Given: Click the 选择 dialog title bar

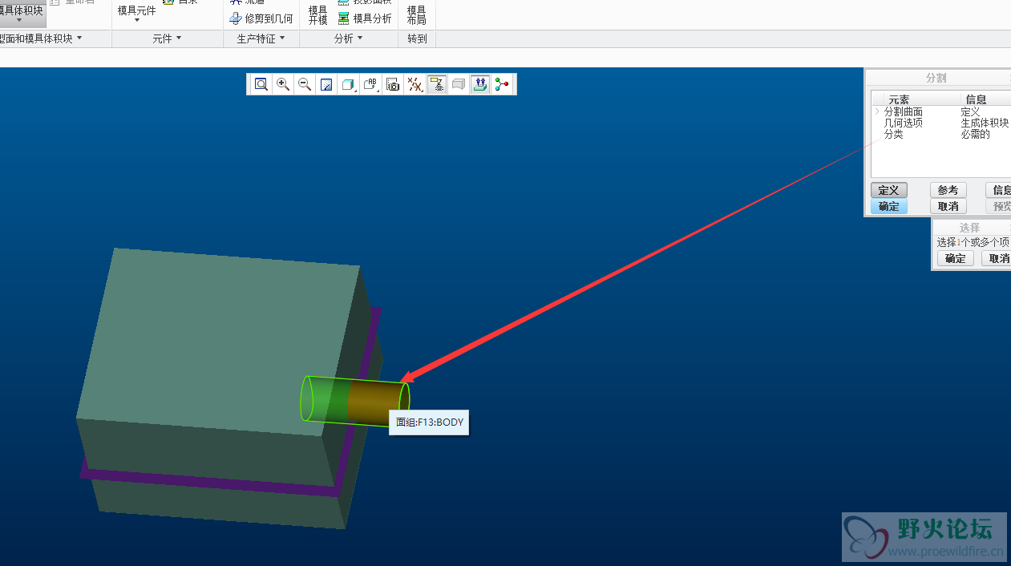Looking at the screenshot, I should coord(969,228).
